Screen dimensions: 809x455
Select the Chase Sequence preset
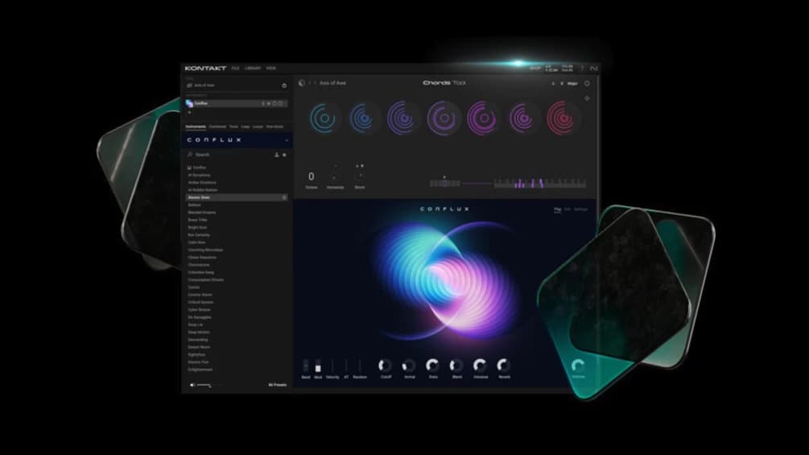(x=202, y=258)
